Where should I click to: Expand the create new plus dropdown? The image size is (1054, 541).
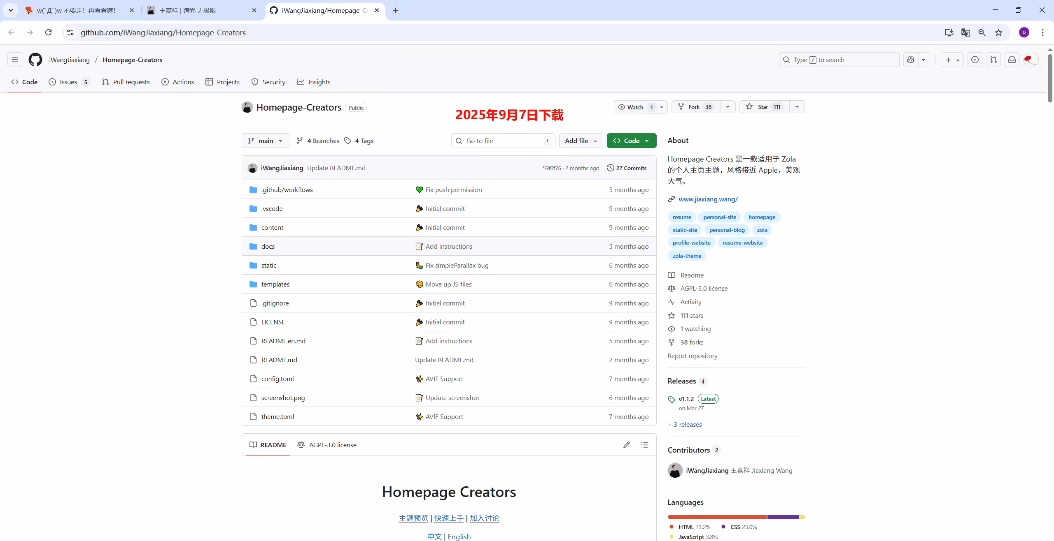(x=952, y=60)
